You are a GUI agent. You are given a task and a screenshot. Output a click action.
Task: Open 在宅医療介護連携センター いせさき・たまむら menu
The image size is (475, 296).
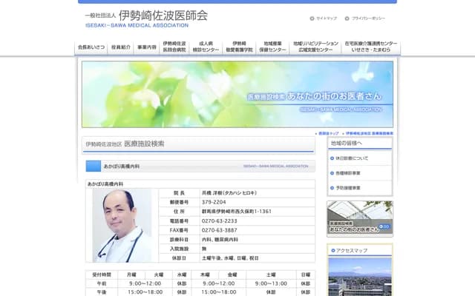point(371,47)
